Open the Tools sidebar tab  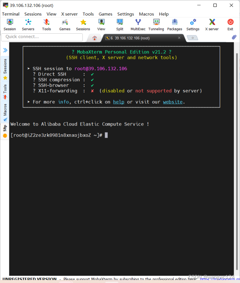click(5, 91)
